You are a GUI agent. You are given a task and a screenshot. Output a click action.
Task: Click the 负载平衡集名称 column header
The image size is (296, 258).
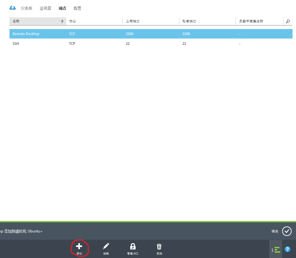tap(259, 21)
